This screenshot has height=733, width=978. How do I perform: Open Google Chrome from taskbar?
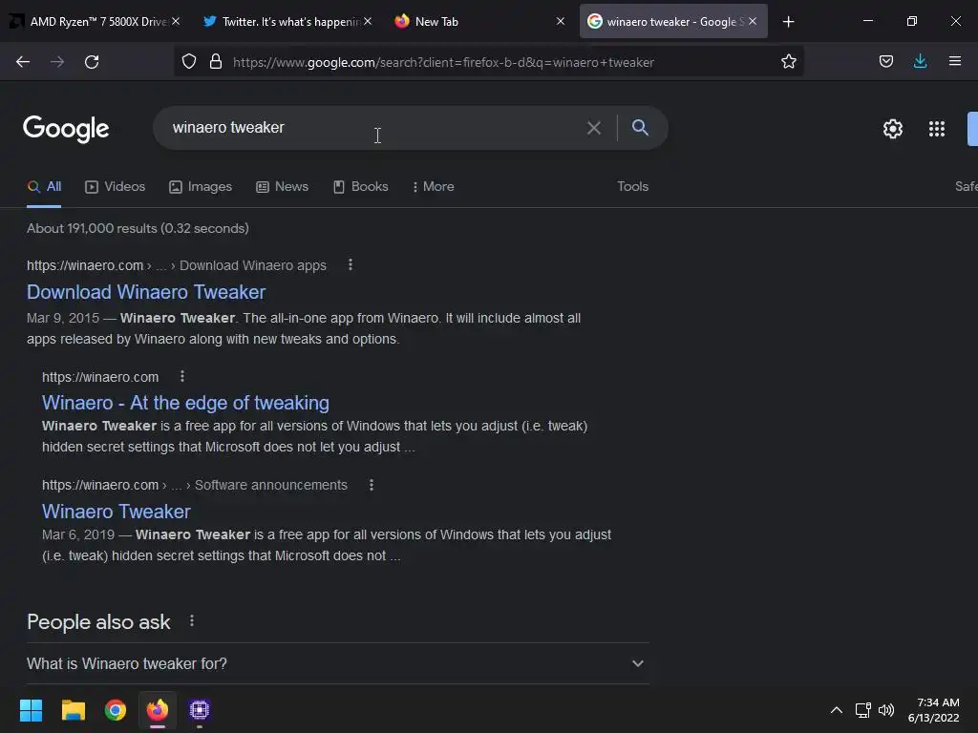(116, 710)
